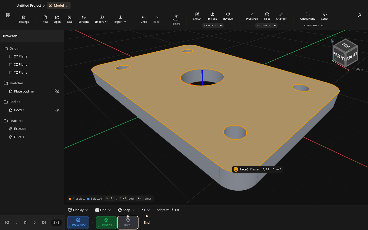Open the Export dropdown
Screen dimensions: 368x230
coord(120,19)
